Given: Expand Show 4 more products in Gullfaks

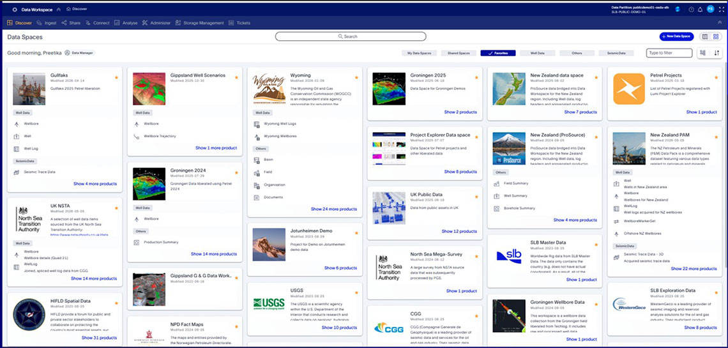Looking at the screenshot, I should [x=95, y=184].
